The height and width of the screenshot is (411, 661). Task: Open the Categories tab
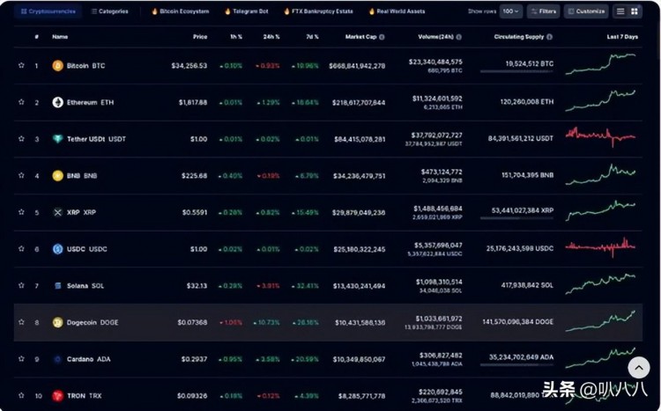[109, 11]
